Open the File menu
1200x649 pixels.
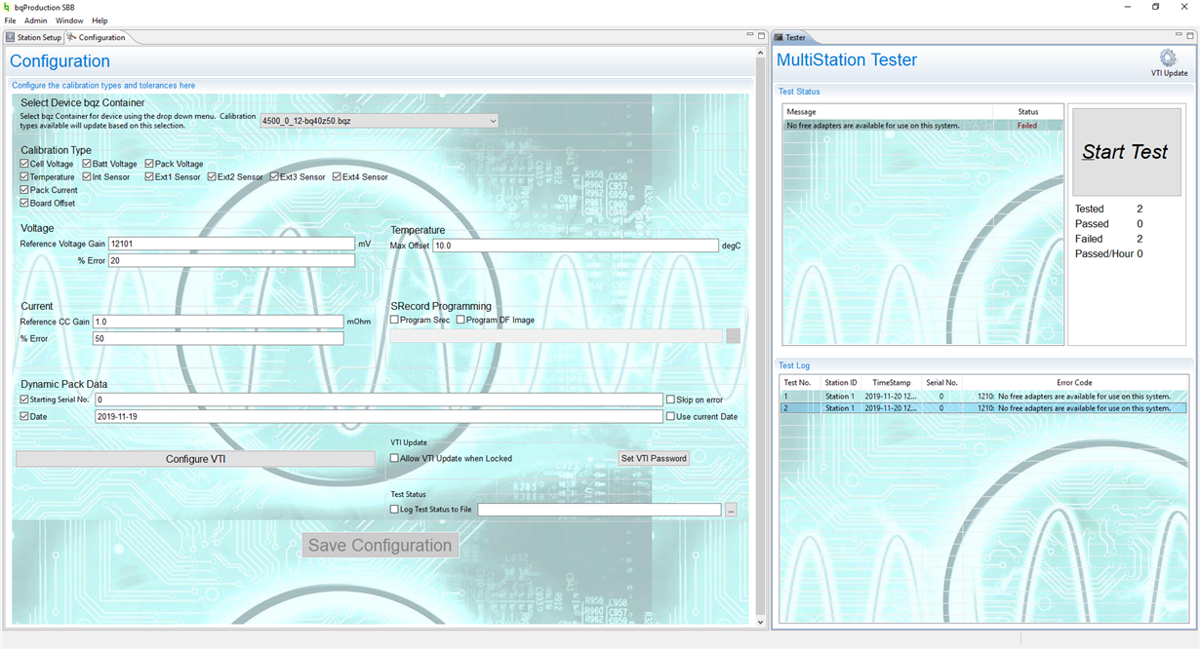click(x=10, y=20)
